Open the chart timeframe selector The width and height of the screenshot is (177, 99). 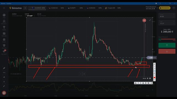pyautogui.click(x=4, y=73)
